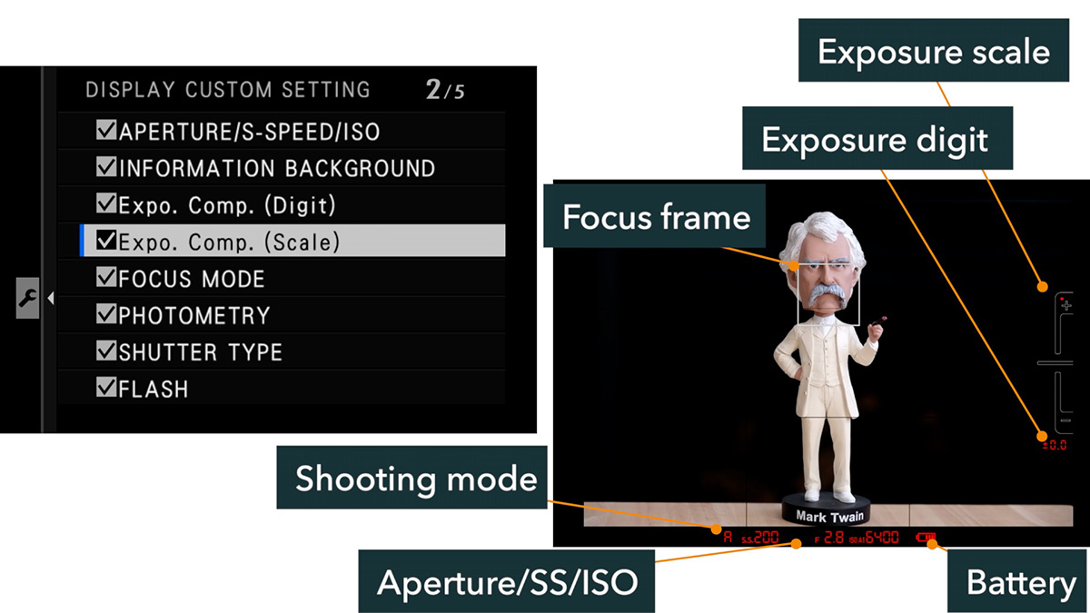Viewport: 1090px width, 613px height.
Task: Click the red shooting mode 'A' indicator
Action: (x=727, y=538)
